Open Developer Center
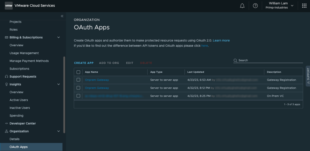Viewport: 310px width, 151px height. pos(23,123)
